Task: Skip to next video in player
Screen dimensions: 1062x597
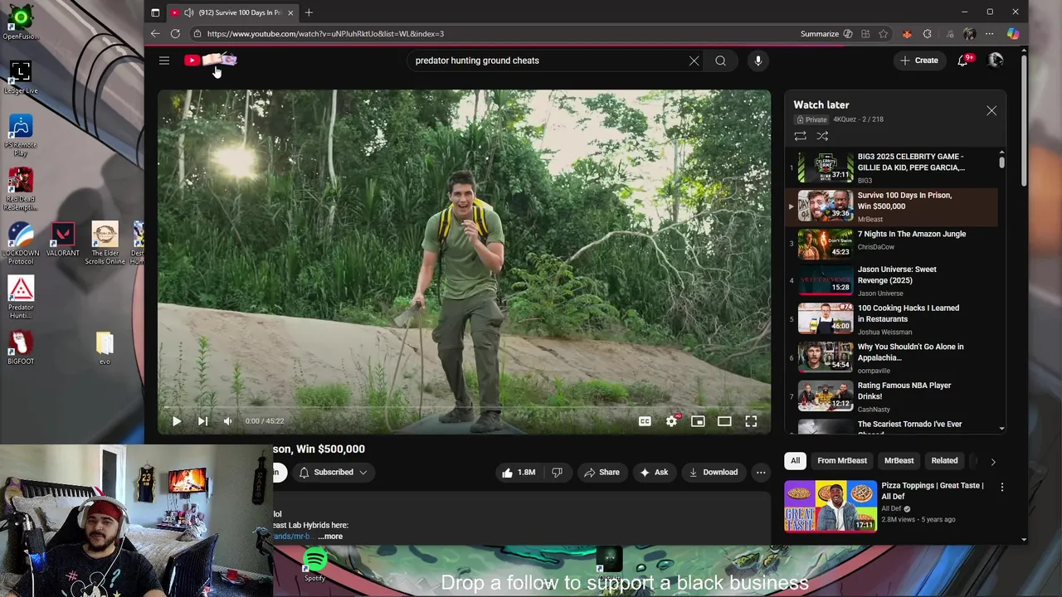Action: tap(202, 421)
